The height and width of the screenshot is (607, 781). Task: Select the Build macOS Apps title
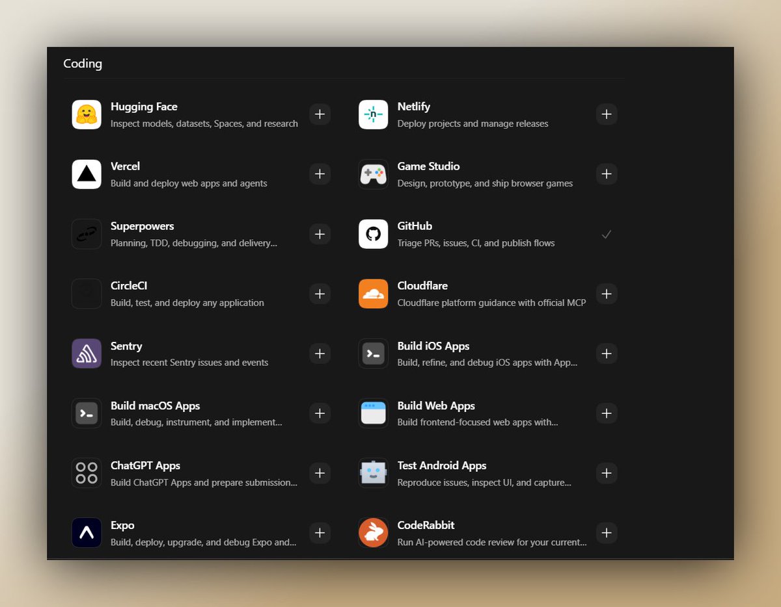click(156, 406)
